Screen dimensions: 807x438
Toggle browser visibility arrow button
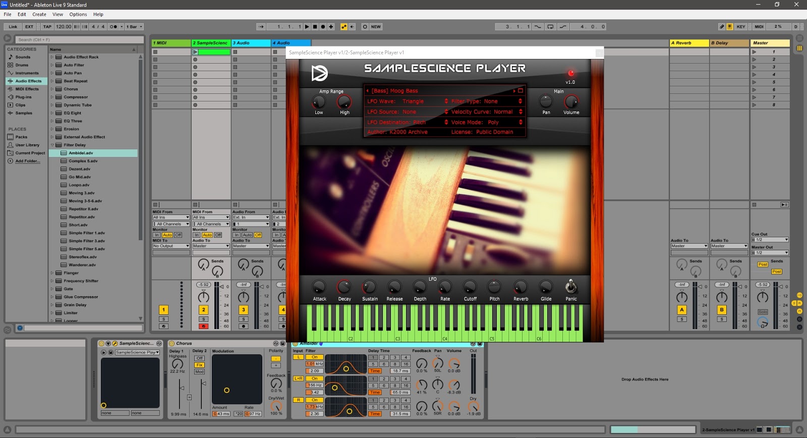tap(8, 38)
